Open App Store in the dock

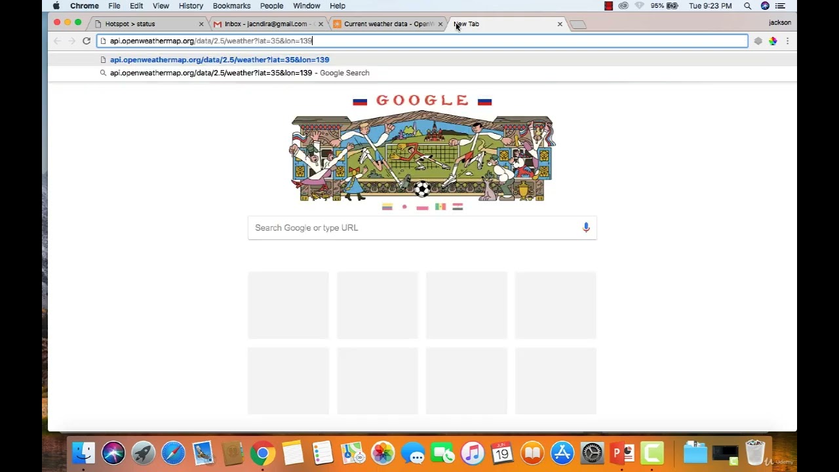click(x=562, y=453)
